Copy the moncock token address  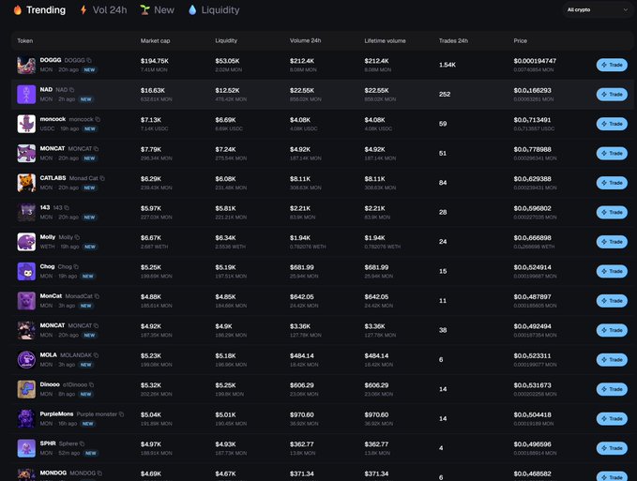click(x=98, y=119)
